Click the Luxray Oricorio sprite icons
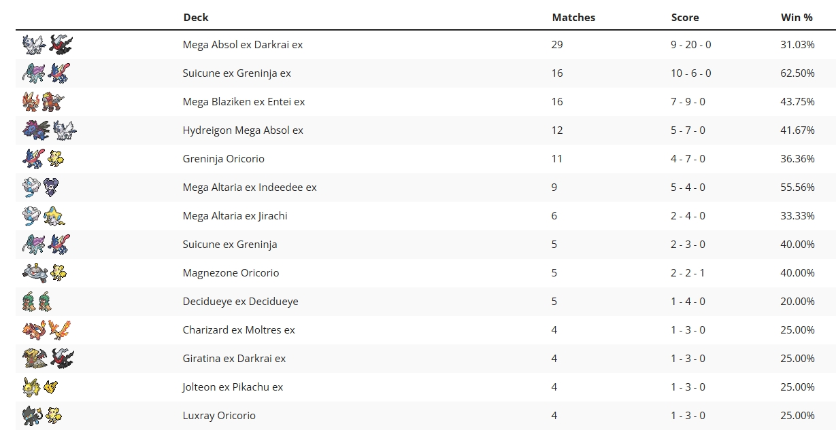This screenshot has height=430, width=836. (x=43, y=416)
